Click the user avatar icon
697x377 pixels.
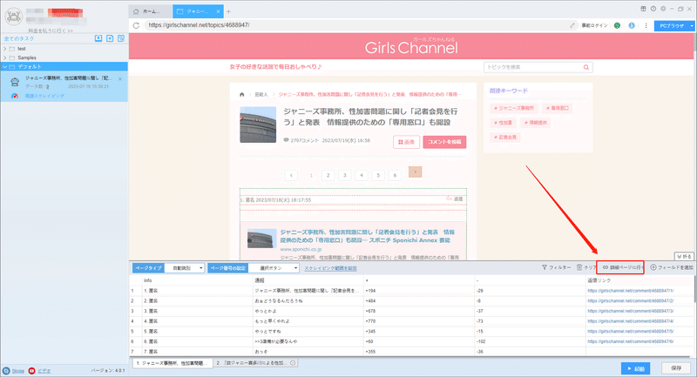coord(13,16)
